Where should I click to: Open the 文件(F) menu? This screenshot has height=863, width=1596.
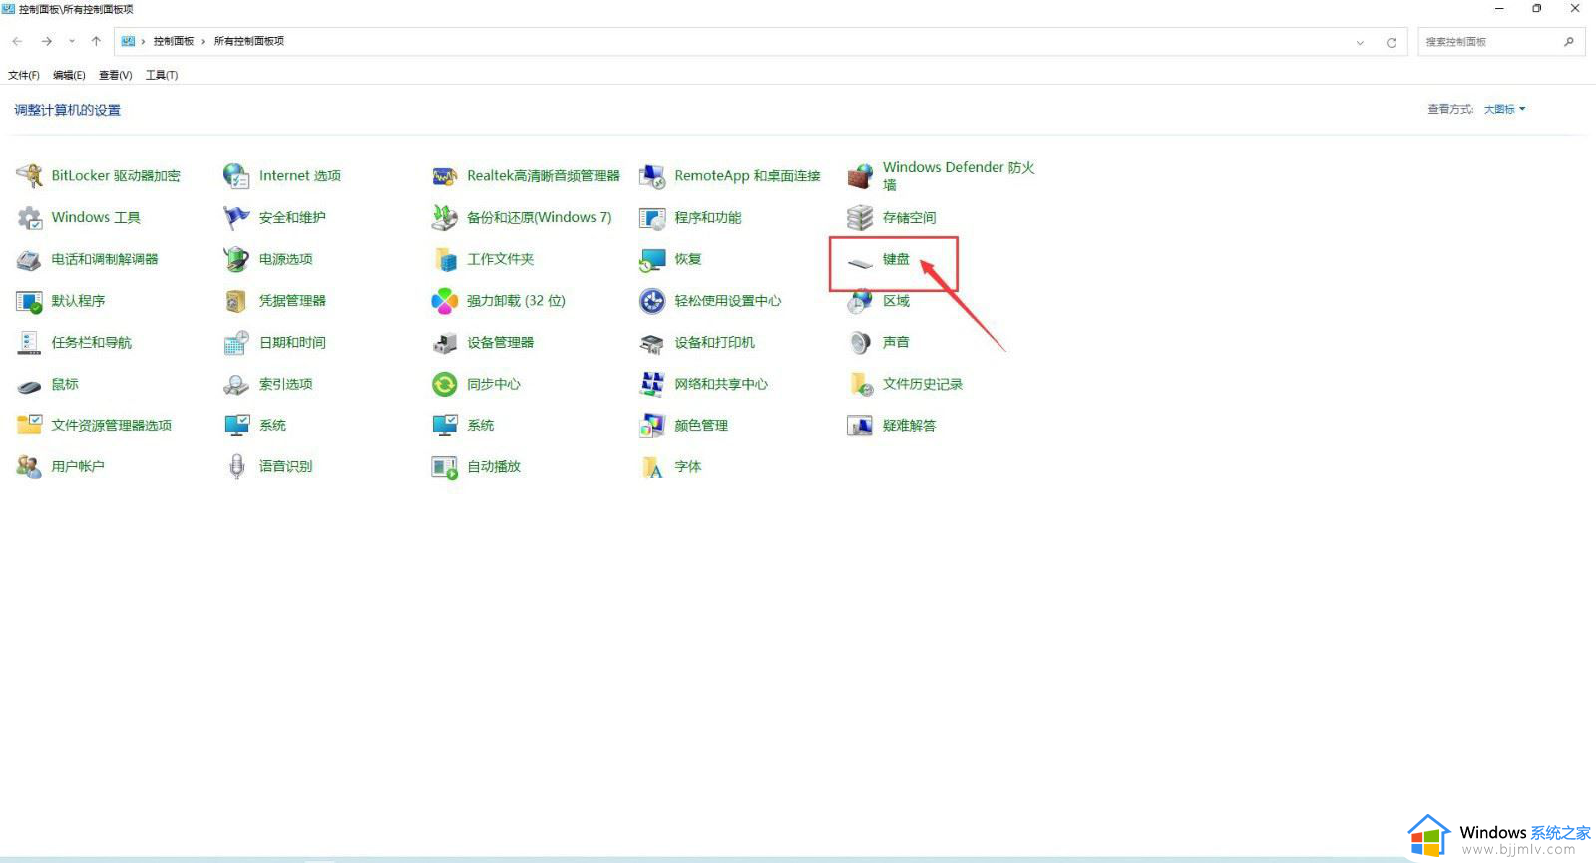click(x=24, y=76)
